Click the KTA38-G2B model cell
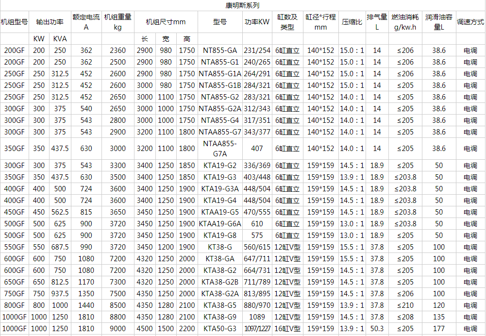The height and width of the screenshot is (336, 486). tap(220, 282)
